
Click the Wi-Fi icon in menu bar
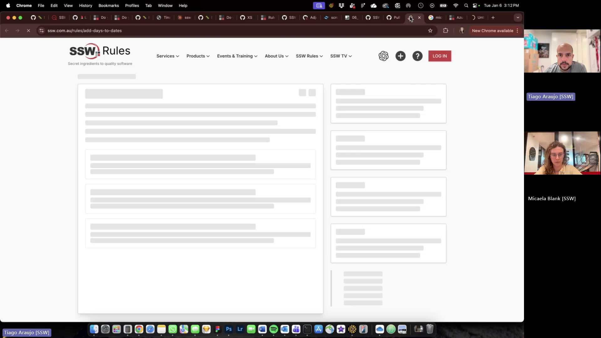456,5
